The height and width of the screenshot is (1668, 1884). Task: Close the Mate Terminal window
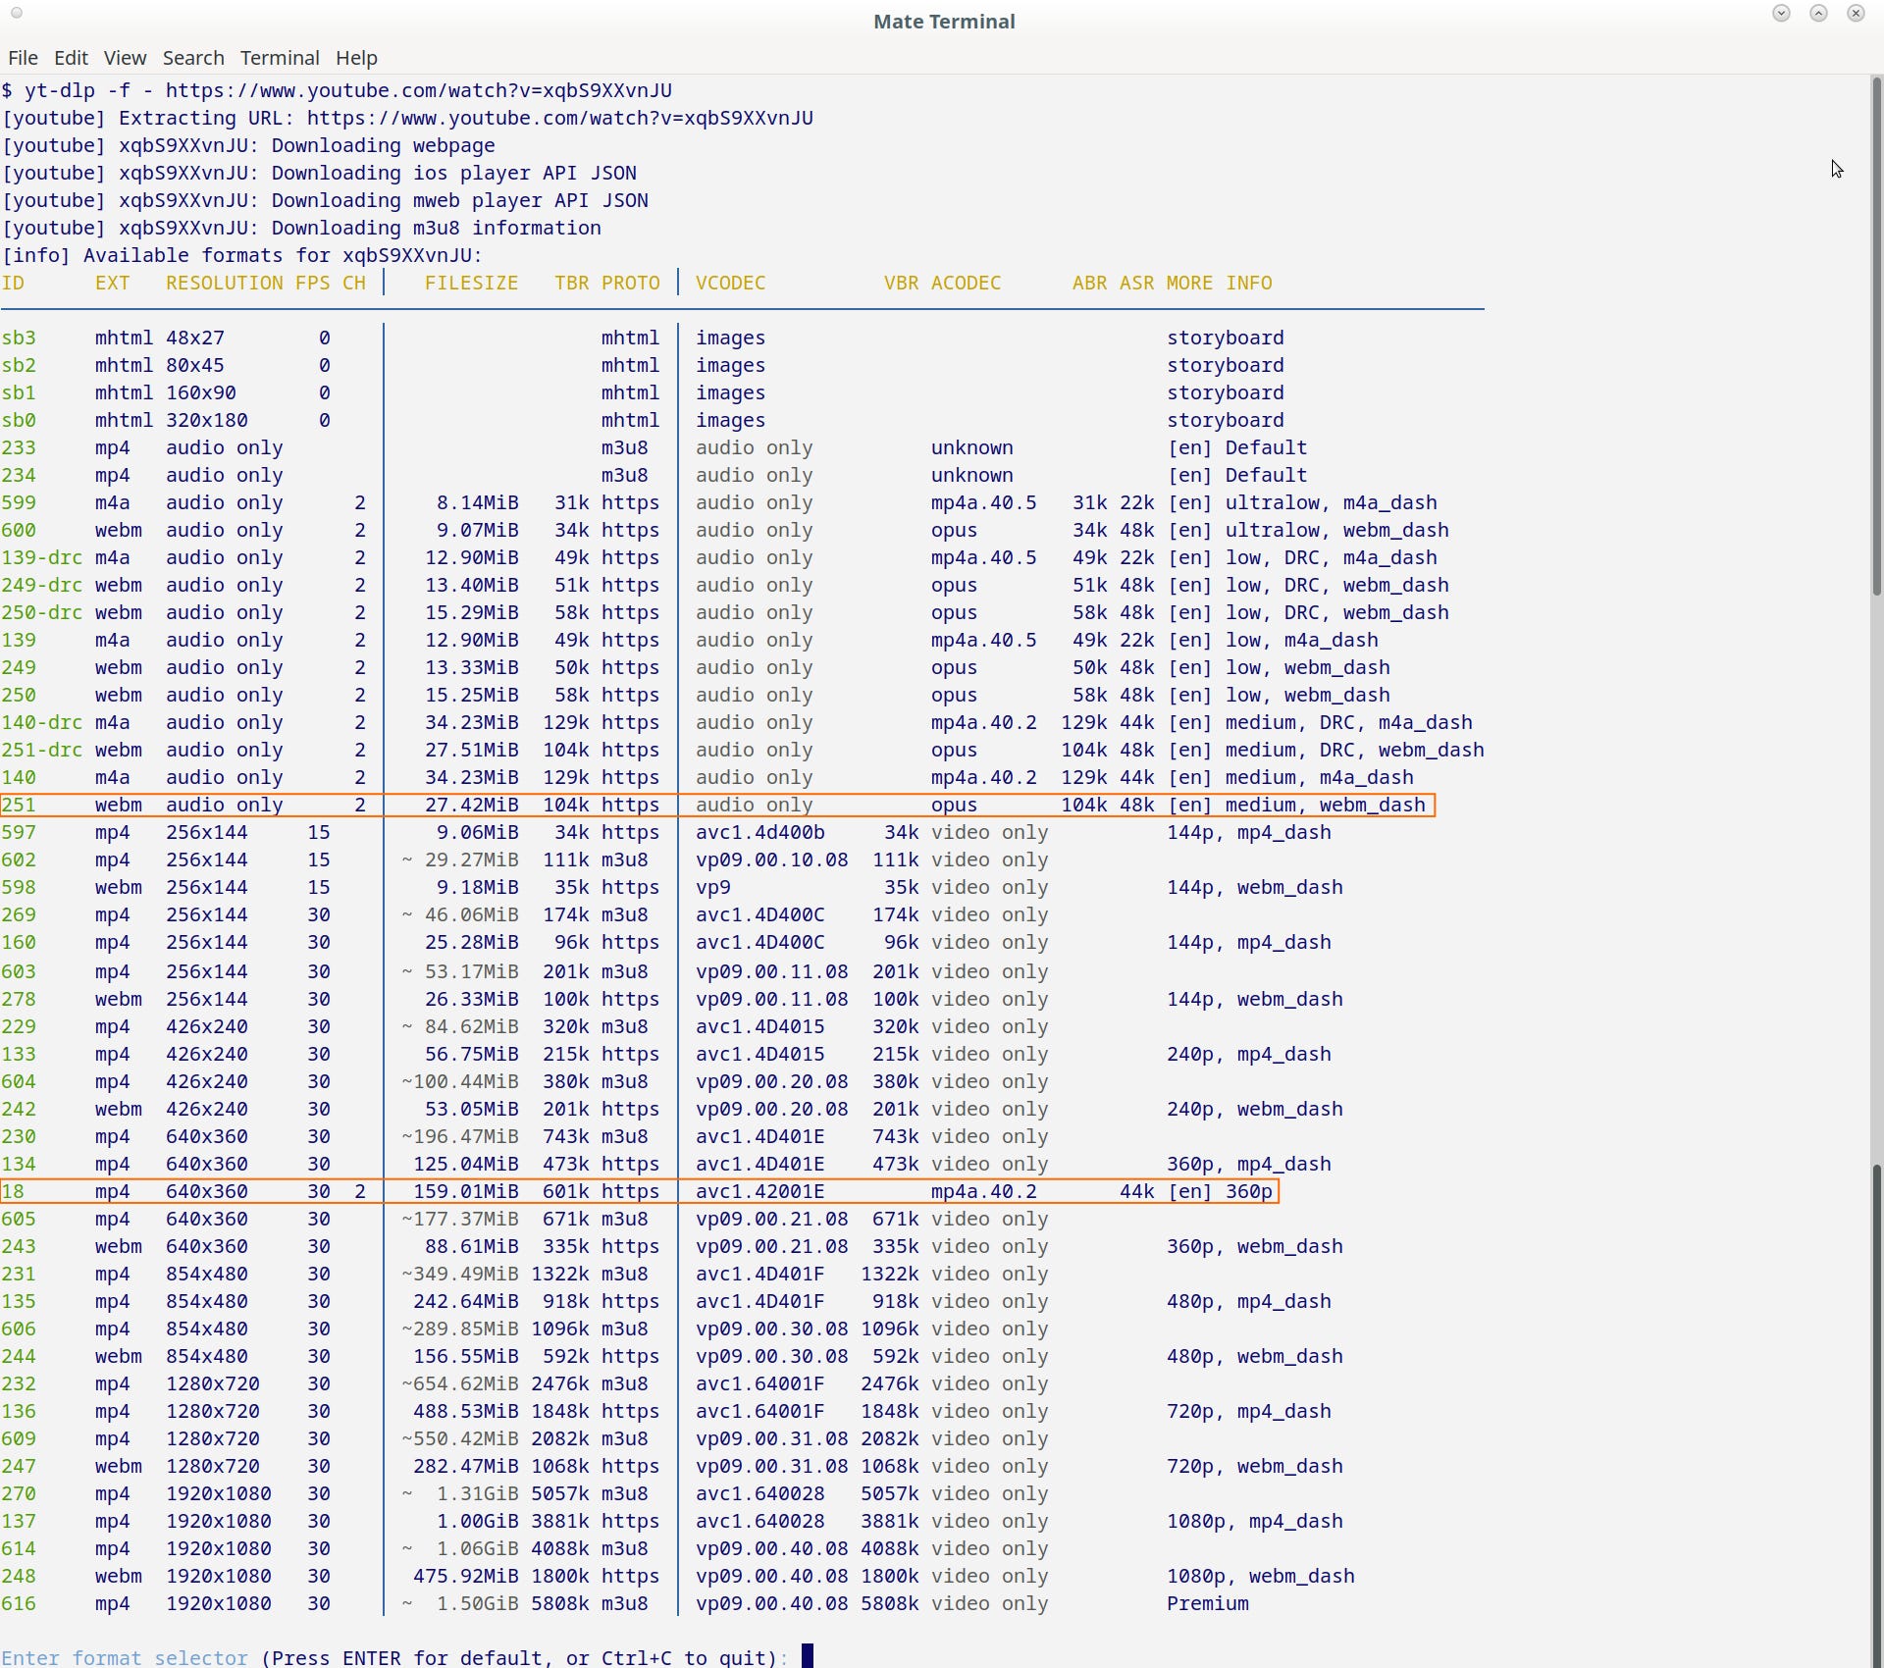[1856, 13]
